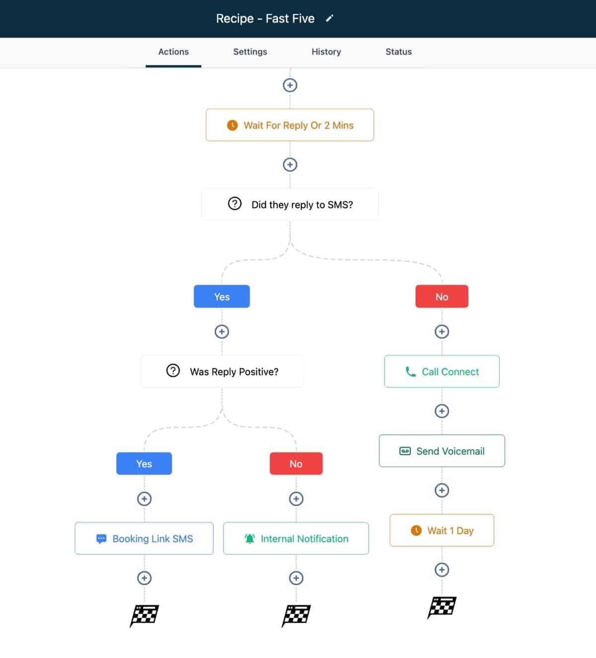Viewport: 596px width, 658px height.
Task: Select the SMS message icon on Booking Link SMS
Action: tap(101, 539)
